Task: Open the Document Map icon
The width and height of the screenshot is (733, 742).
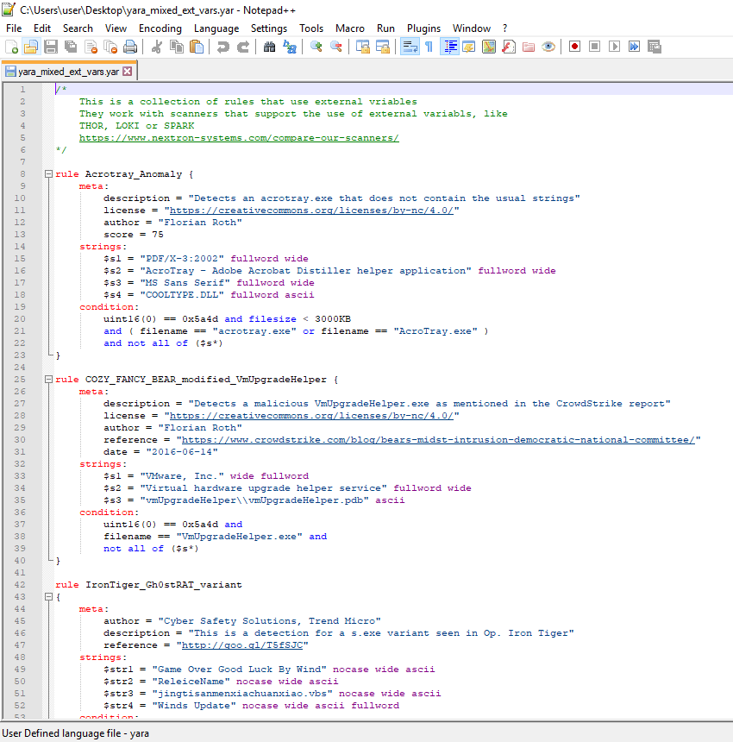Action: (488, 47)
